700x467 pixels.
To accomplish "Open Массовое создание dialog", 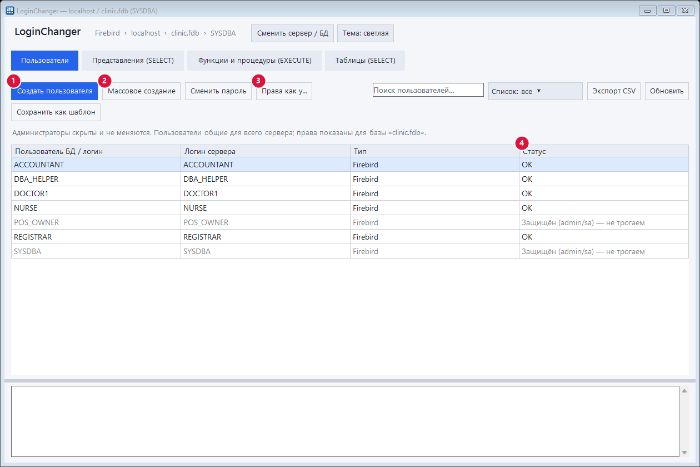I will [x=142, y=91].
